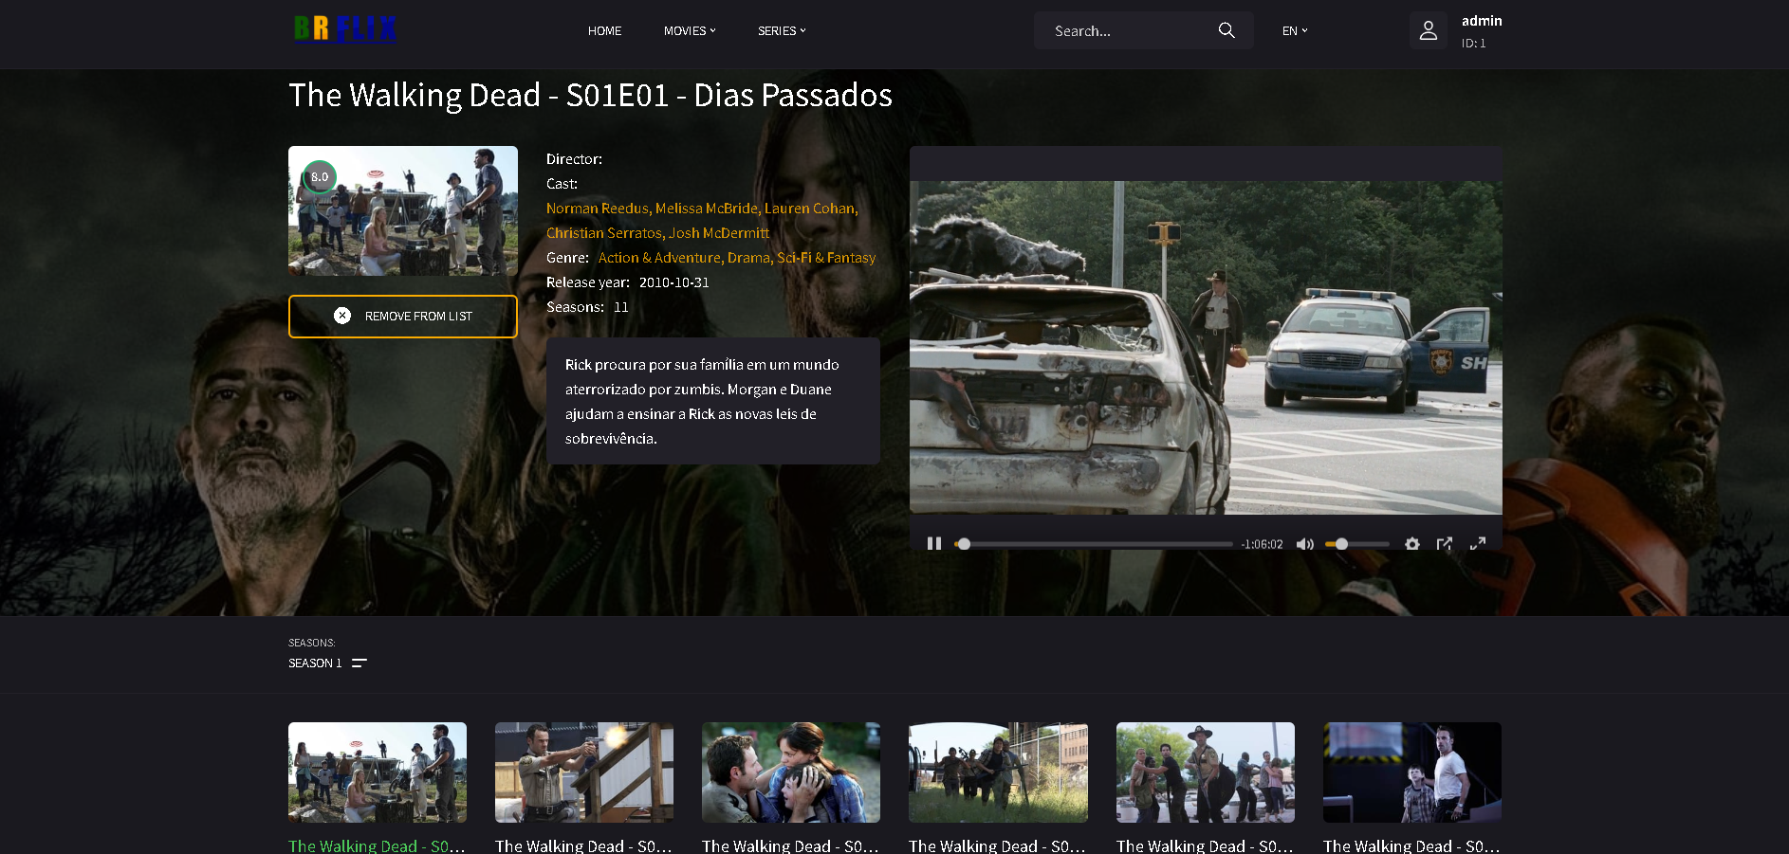Screen dimensions: 1789x854
Task: Open the player pop-out window icon
Action: tap(1445, 544)
